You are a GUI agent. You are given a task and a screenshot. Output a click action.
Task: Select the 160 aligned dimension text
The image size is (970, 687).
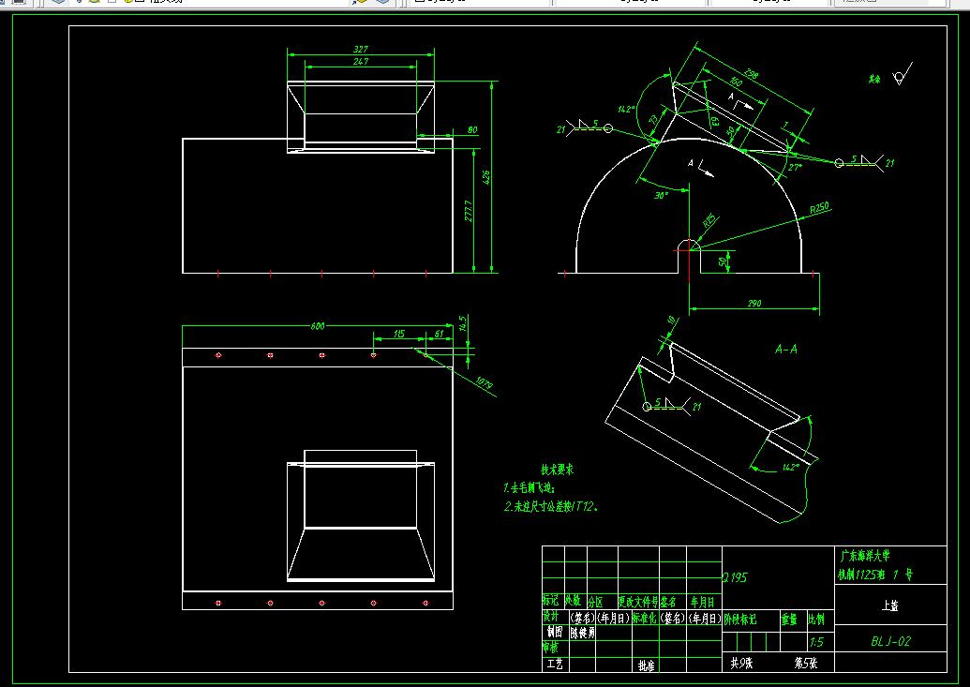click(x=736, y=82)
